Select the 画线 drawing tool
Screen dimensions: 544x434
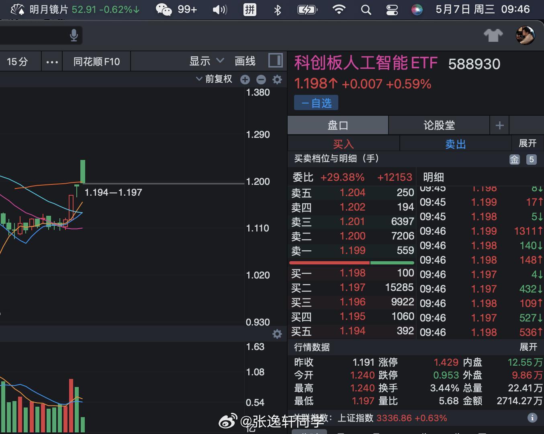pyautogui.click(x=245, y=61)
